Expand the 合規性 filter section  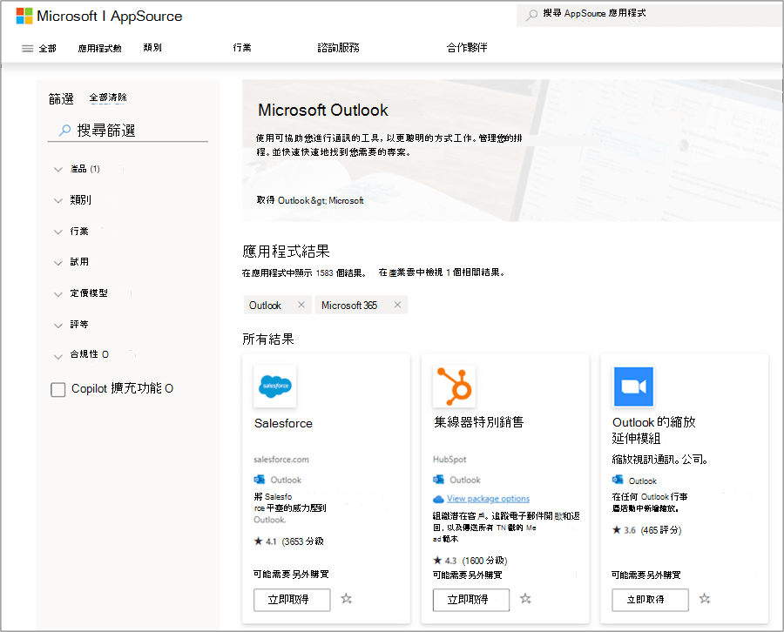(81, 354)
